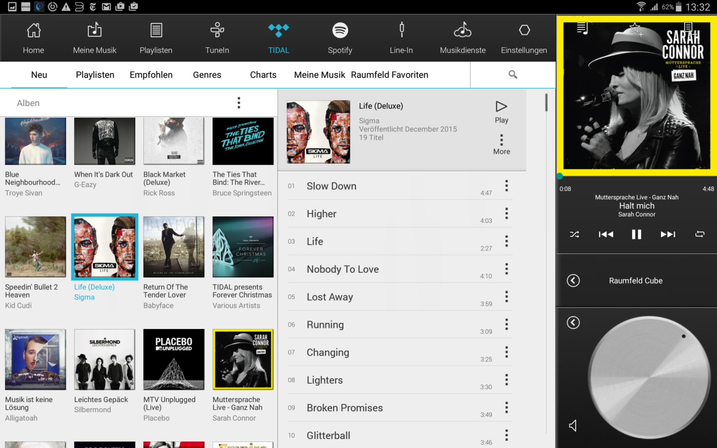Open the TuneIn radio service
This screenshot has height=448, width=717.
[217, 38]
